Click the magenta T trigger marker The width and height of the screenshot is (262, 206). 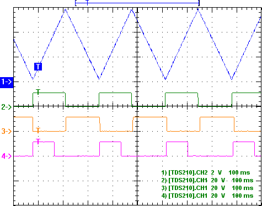[x=38, y=142]
